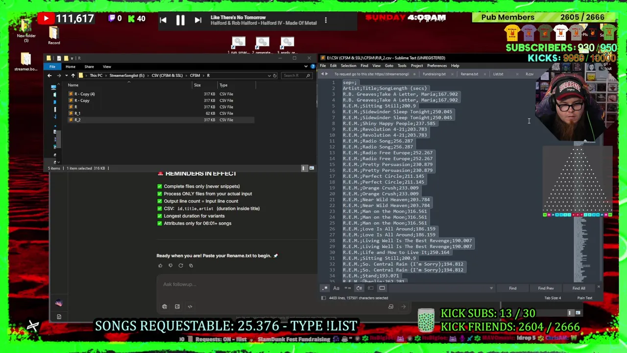This screenshot has height=353, width=627.
Task: Go back in File Explorer
Action: [49, 76]
